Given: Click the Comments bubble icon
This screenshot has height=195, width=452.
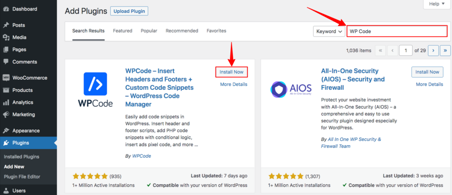Looking at the screenshot, I should 6,62.
